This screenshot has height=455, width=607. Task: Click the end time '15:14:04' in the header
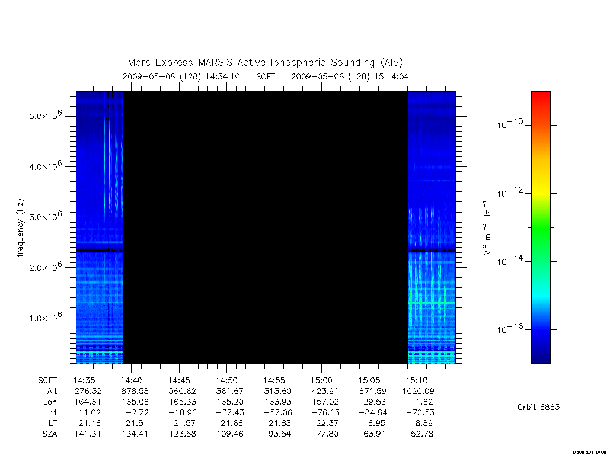pos(391,76)
